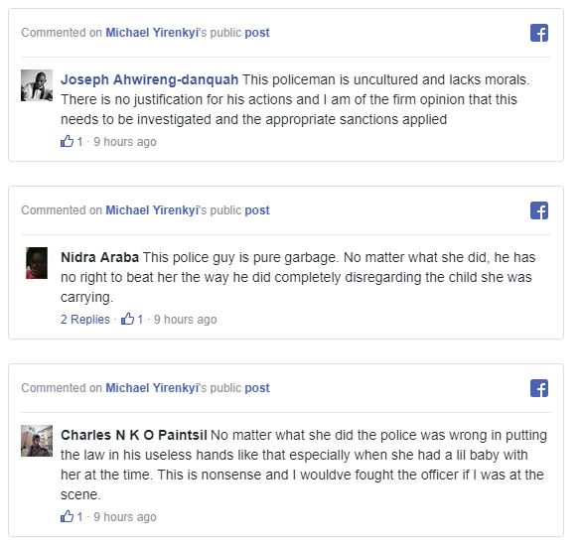Image resolution: width=582 pixels, height=547 pixels.
Task: Click Nidra Araba's name
Action: pyautogui.click(x=99, y=257)
